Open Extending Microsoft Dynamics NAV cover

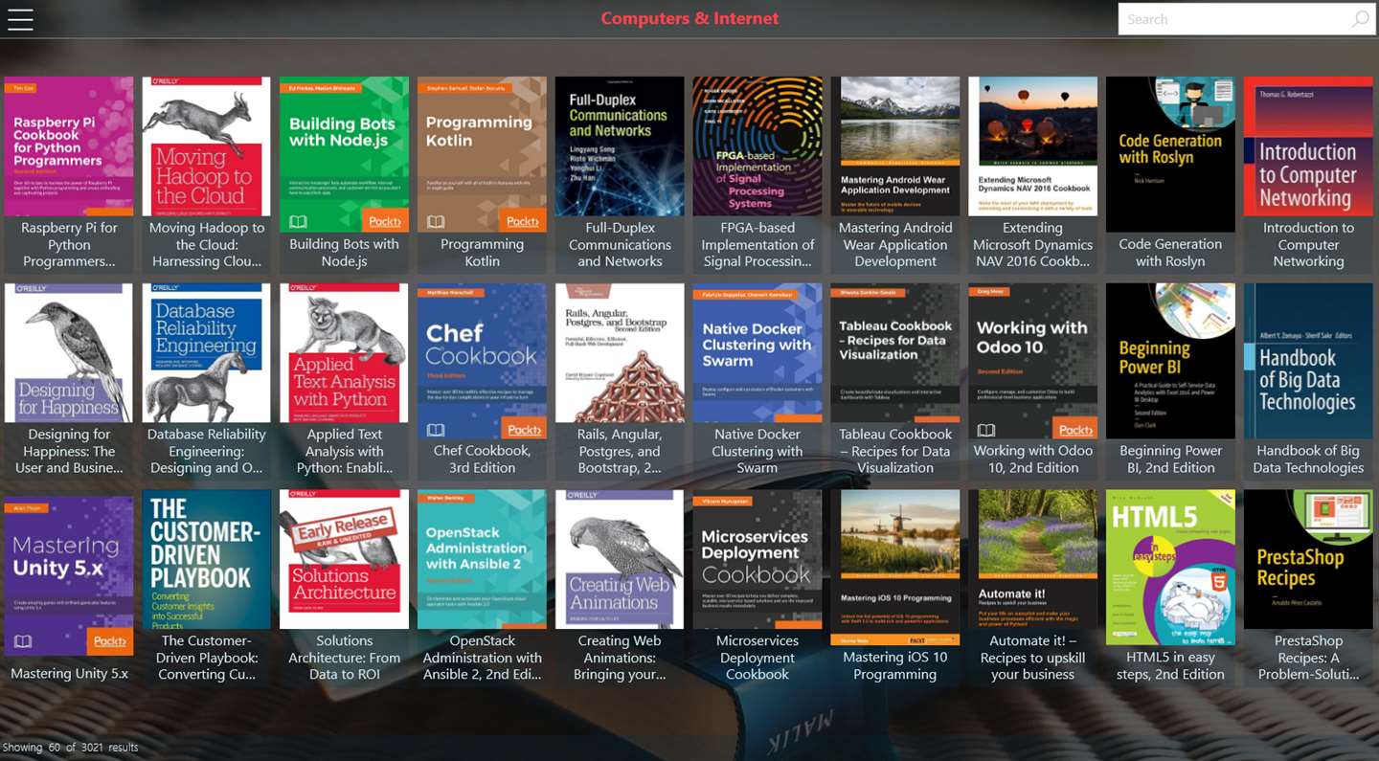[1033, 146]
